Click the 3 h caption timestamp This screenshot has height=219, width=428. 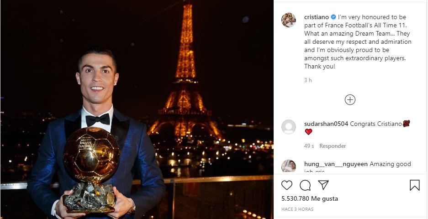(308, 80)
